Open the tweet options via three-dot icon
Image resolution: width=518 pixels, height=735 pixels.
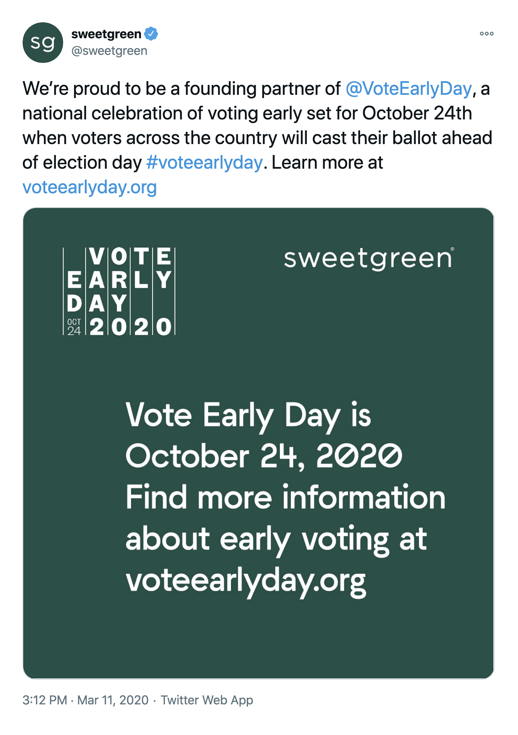click(x=487, y=33)
